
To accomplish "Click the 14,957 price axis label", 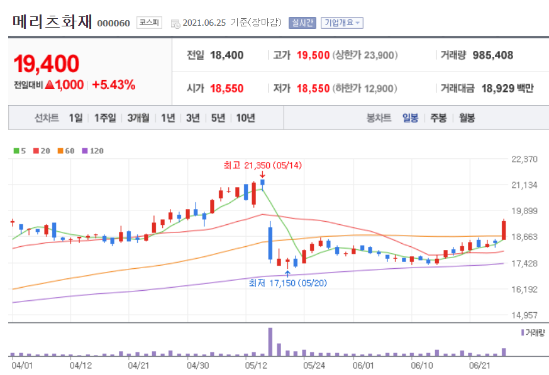I will point(524,315).
